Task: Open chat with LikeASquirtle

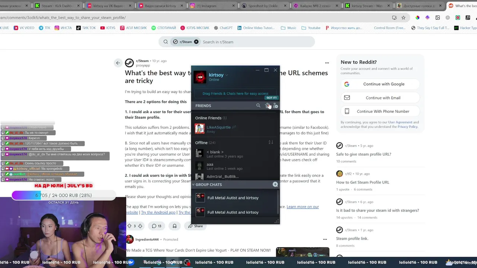Action: point(236,129)
